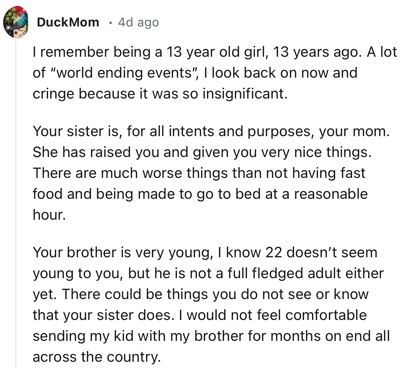Image resolution: width=419 pixels, height=368 pixels.
Task: Click the dot separator beside DuckMom
Action: (110, 23)
